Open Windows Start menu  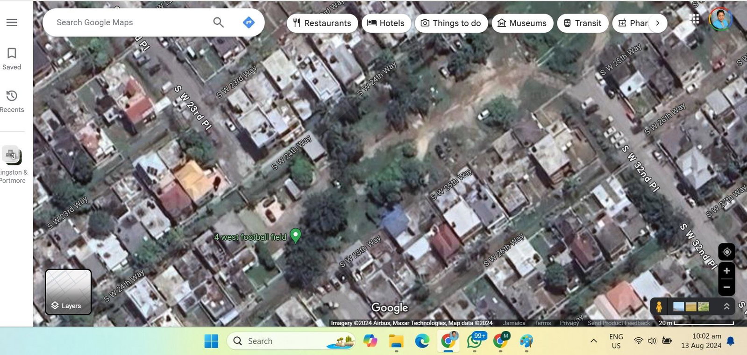211,341
